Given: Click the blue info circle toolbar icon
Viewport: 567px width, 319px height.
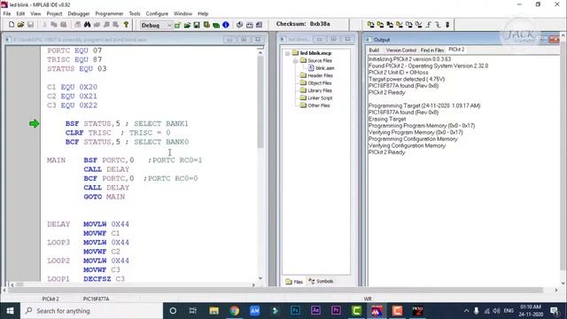Looking at the screenshot, I should (x=226, y=25).
